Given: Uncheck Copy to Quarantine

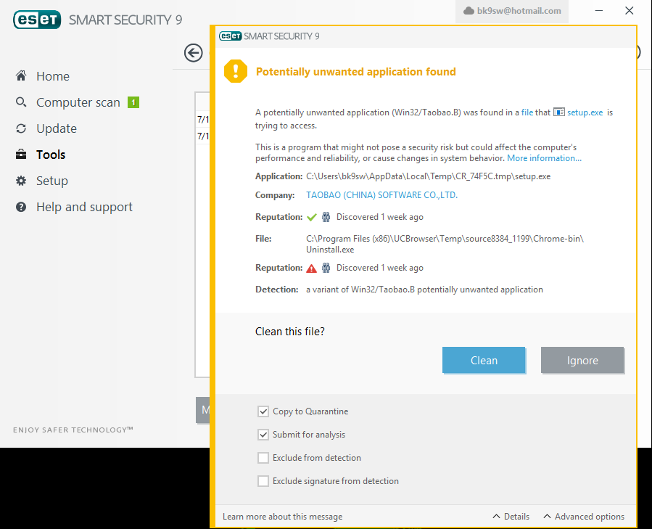Looking at the screenshot, I should coord(263,411).
